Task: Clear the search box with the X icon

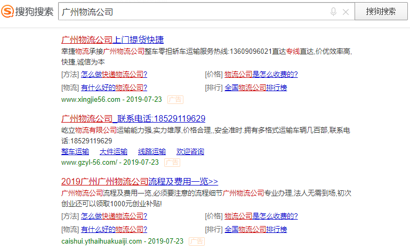Action: (346, 12)
